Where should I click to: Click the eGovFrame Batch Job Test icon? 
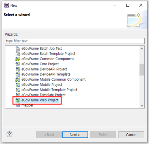point(18,48)
